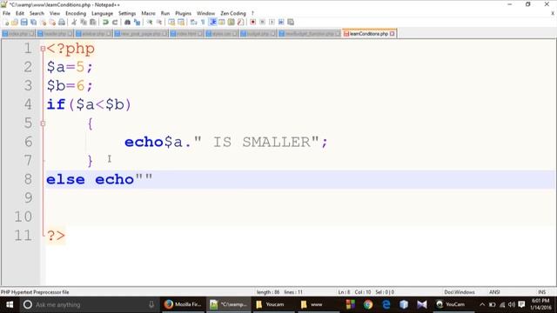557x313 pixels.
Task: Run macro multiple times icon
Action: (x=281, y=23)
